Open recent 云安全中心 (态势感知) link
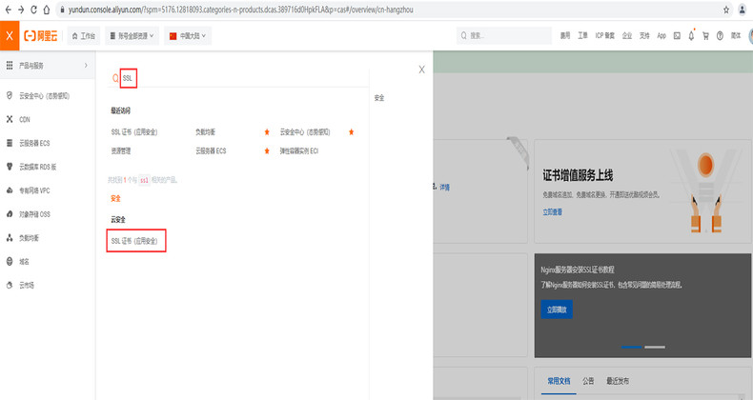 pos(305,131)
